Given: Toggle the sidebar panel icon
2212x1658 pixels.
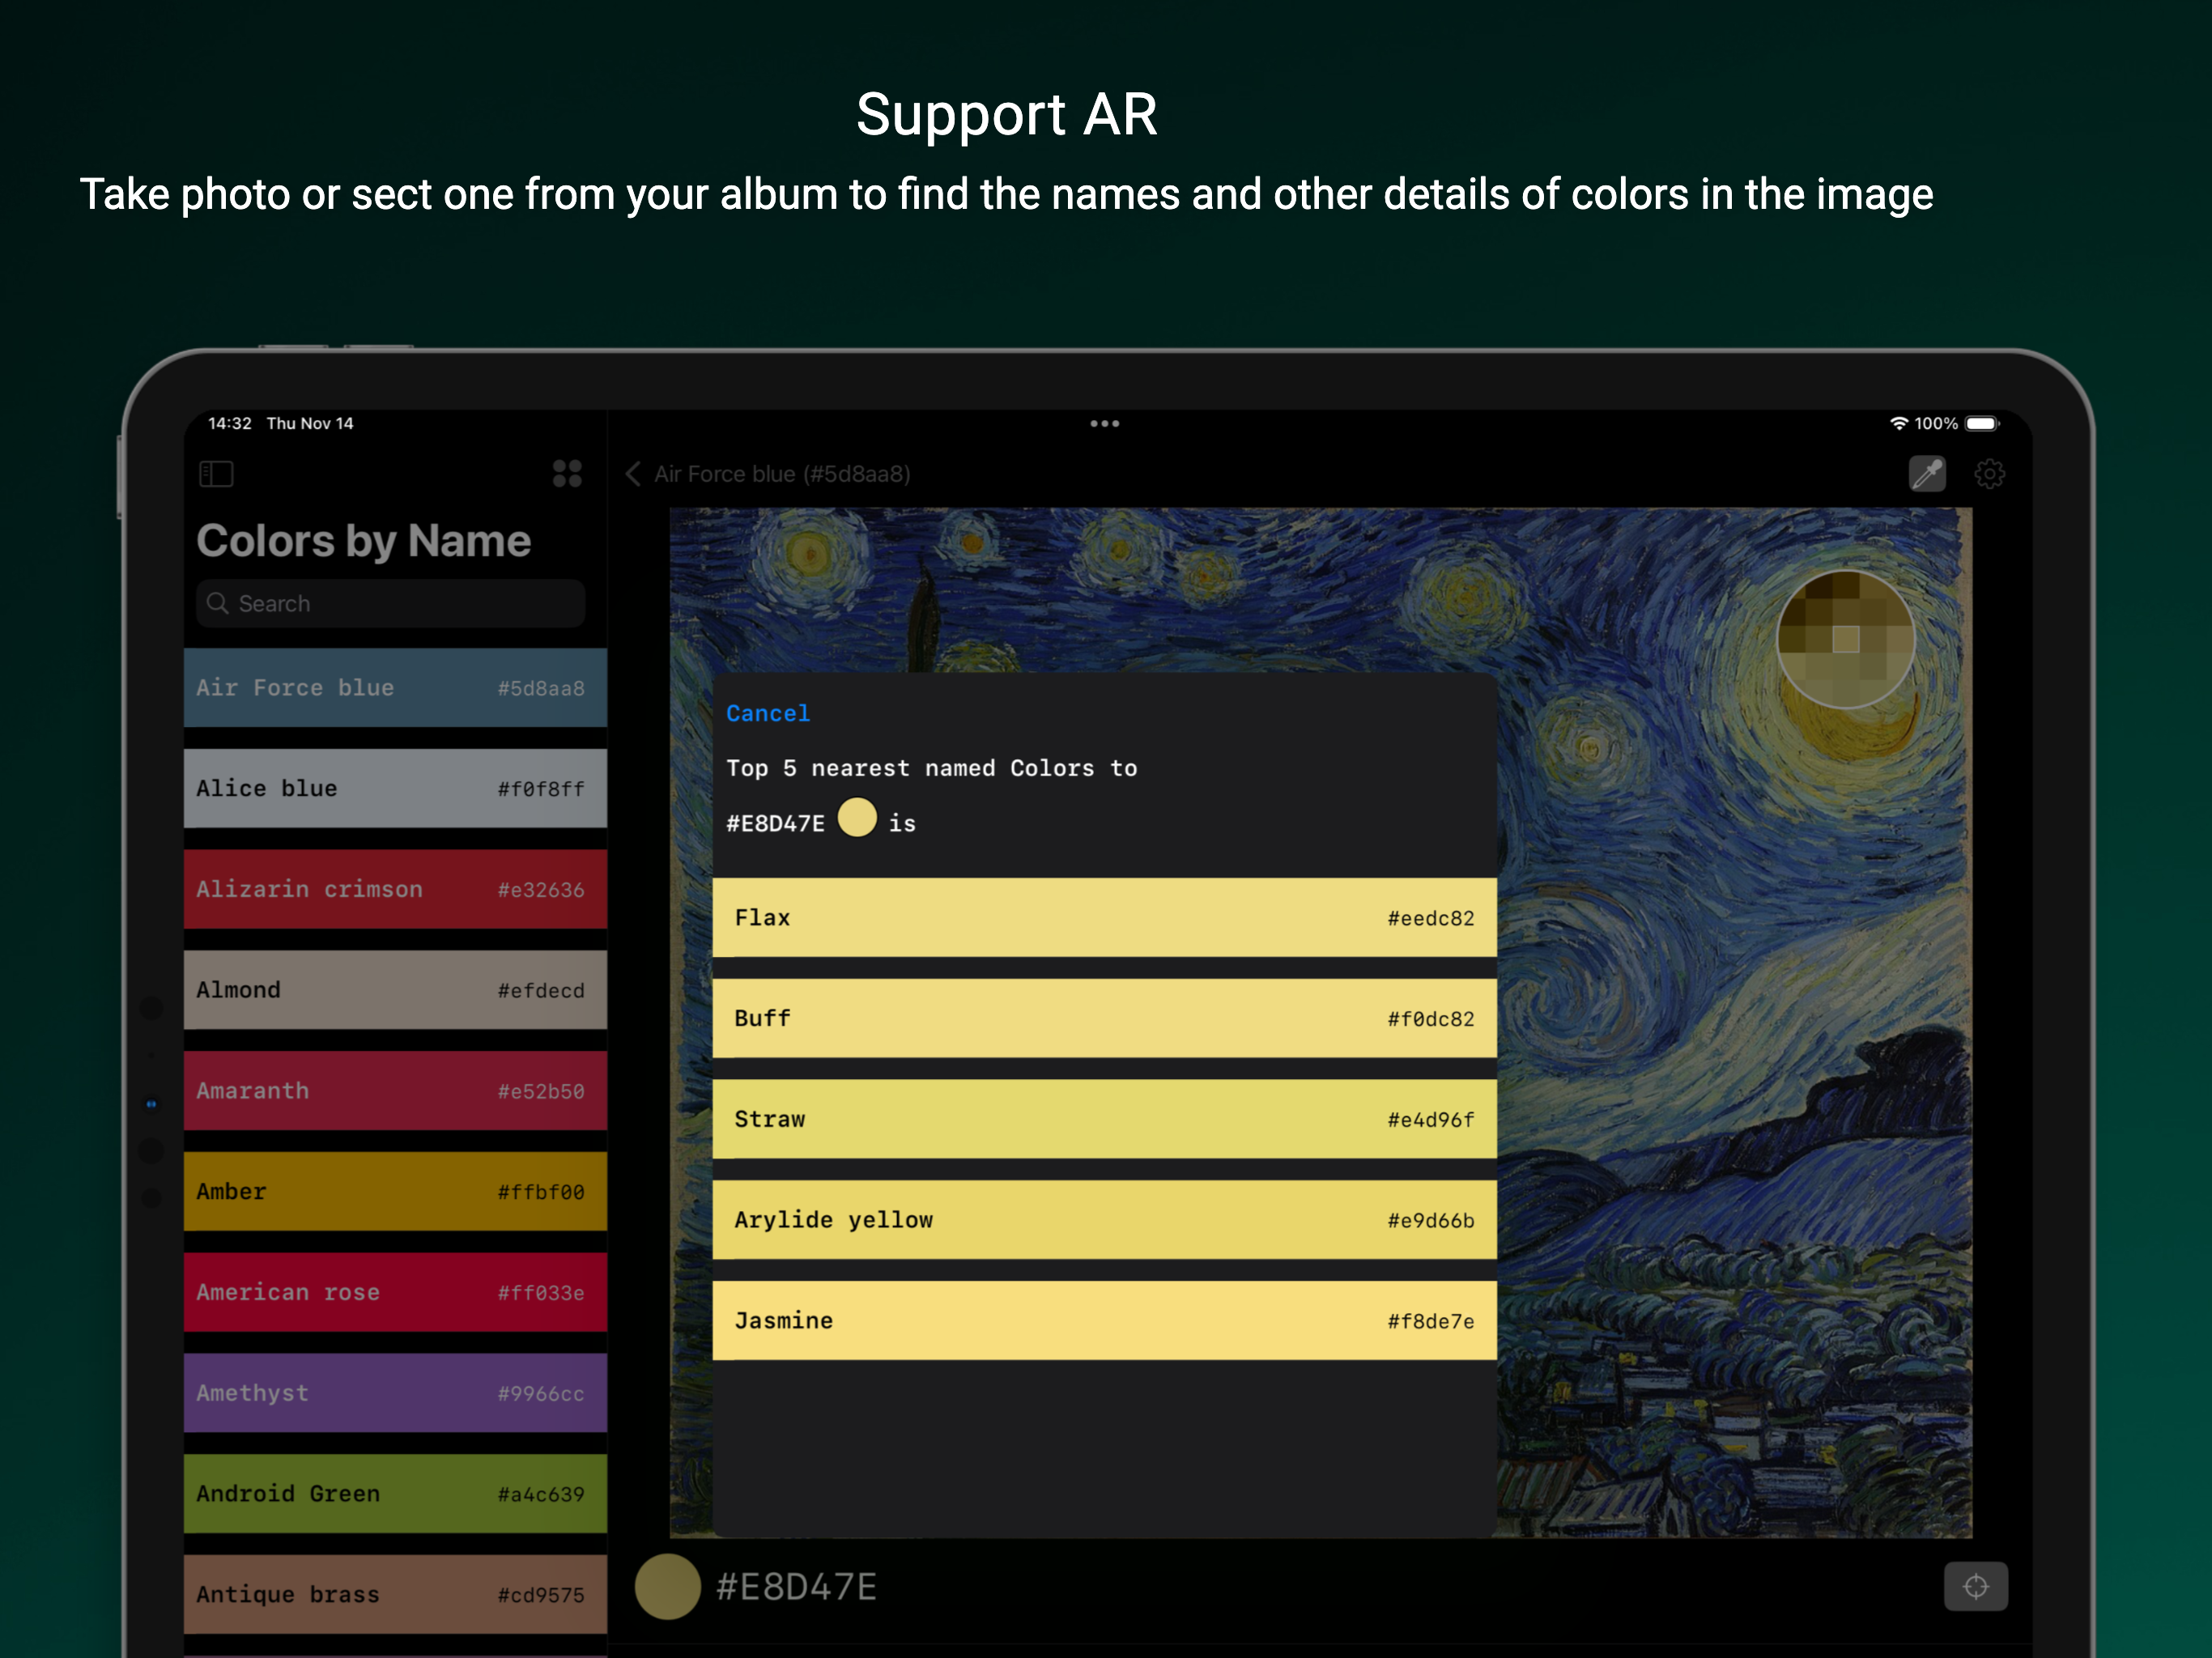Looking at the screenshot, I should point(216,473).
